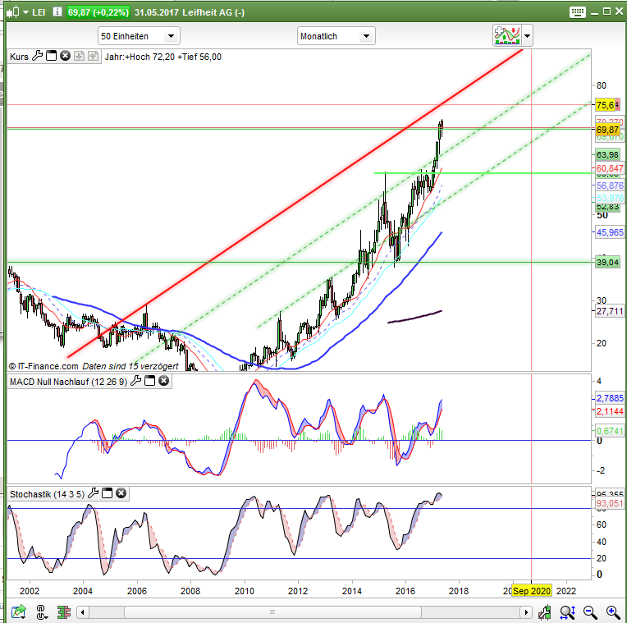Image resolution: width=627 pixels, height=623 pixels.
Task: Click the candlestick drawing tool icon
Action: tap(544, 612)
